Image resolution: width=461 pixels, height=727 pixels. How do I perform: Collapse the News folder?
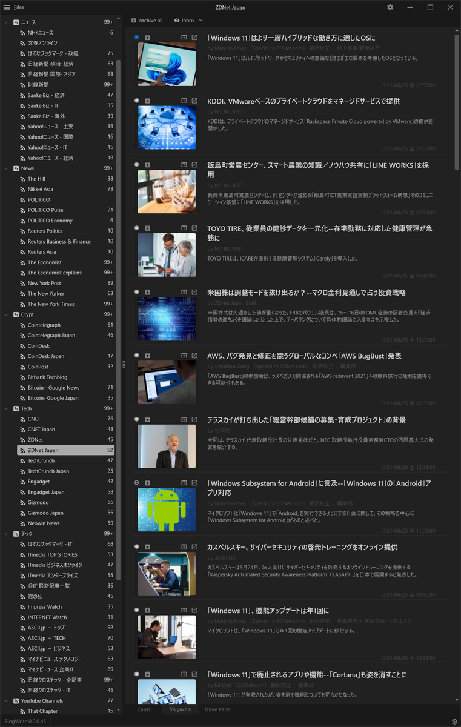point(6,168)
